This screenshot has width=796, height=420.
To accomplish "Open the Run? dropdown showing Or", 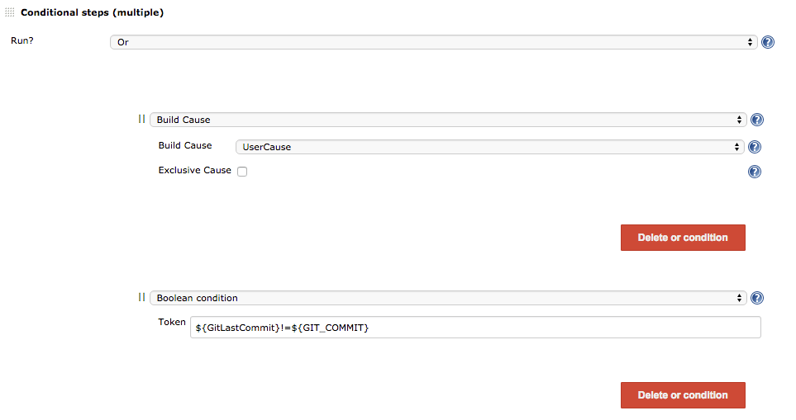I will [x=433, y=42].
